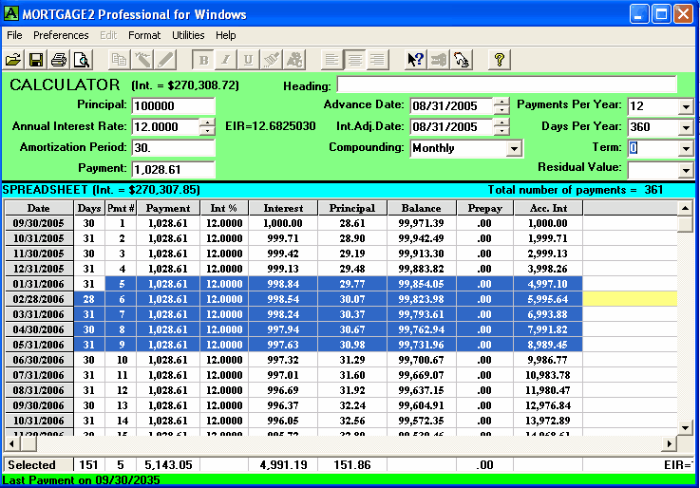This screenshot has width=700, height=488.
Task: Toggle center alignment button in toolbar
Action: tap(354, 60)
